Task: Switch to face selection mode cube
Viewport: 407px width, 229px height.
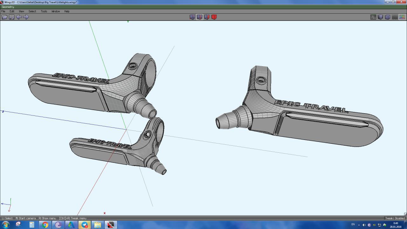Action: tap(207, 17)
